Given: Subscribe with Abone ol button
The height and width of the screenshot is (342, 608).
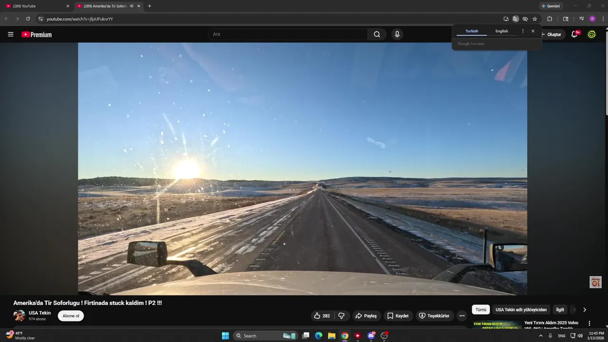Looking at the screenshot, I should coord(71,316).
